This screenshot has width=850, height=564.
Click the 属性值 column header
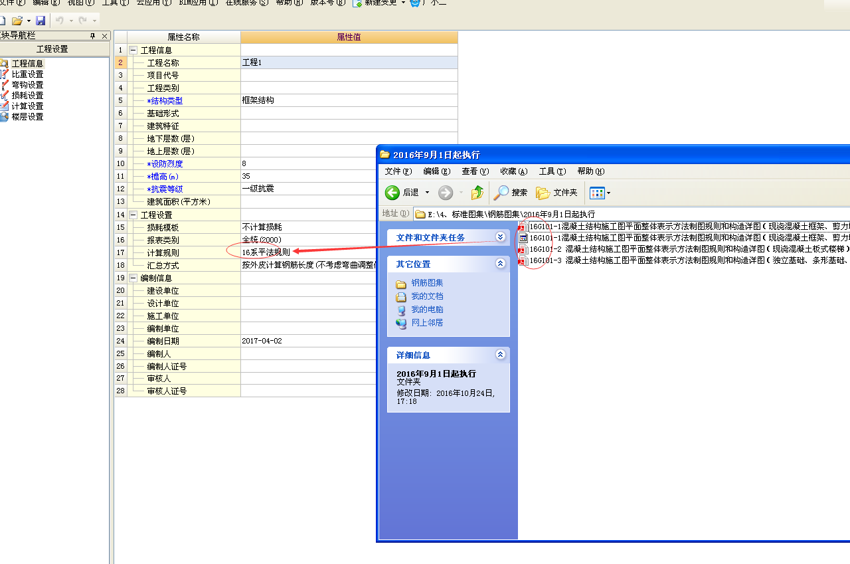coord(349,37)
